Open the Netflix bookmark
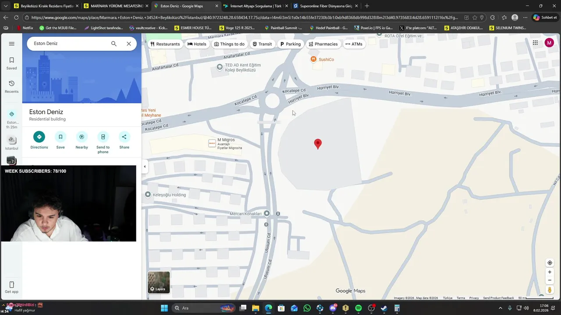Image resolution: width=561 pixels, height=315 pixels. [x=25, y=28]
